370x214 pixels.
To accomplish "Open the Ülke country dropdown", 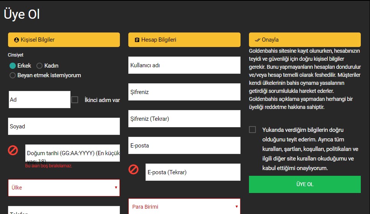I will (64, 188).
